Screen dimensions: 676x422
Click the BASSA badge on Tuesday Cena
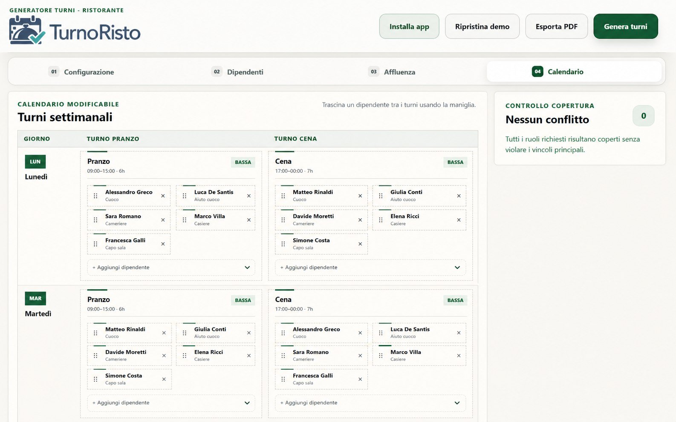(x=455, y=300)
